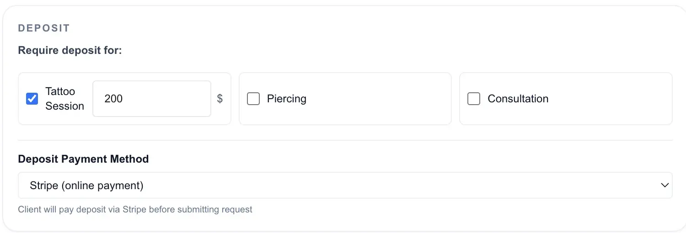686x233 pixels.
Task: Tick the Consultation deposit checkbox
Action: tap(474, 99)
